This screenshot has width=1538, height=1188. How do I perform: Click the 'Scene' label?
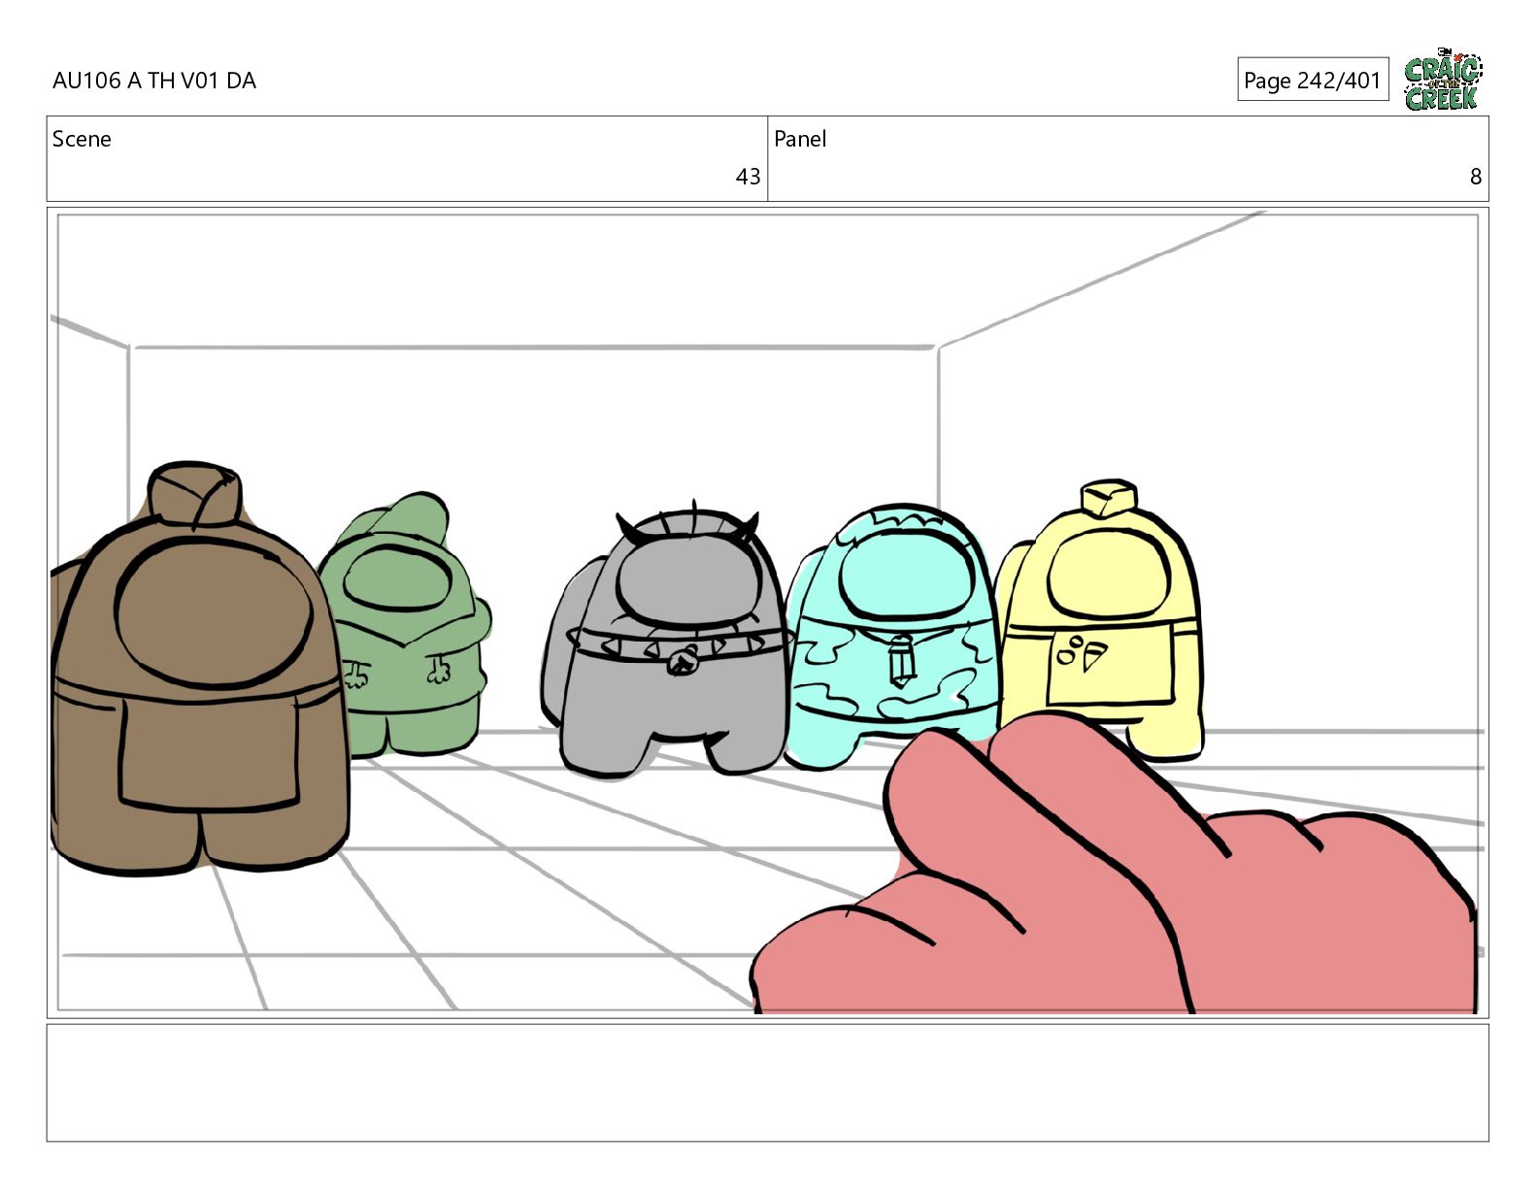(x=82, y=139)
